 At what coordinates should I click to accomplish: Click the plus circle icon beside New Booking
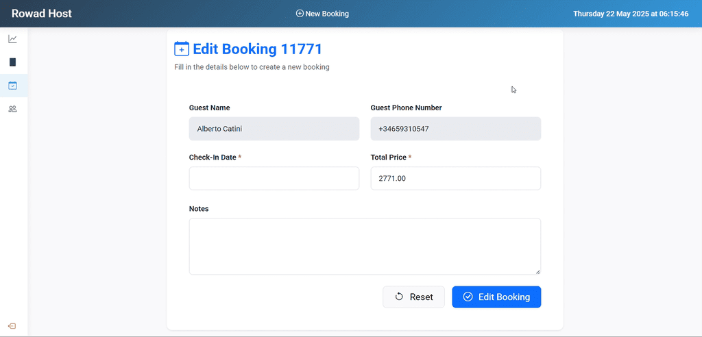pos(300,14)
